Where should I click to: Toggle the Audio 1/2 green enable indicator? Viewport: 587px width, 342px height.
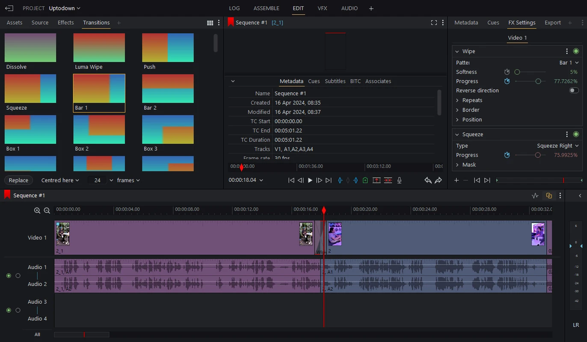pyautogui.click(x=9, y=276)
